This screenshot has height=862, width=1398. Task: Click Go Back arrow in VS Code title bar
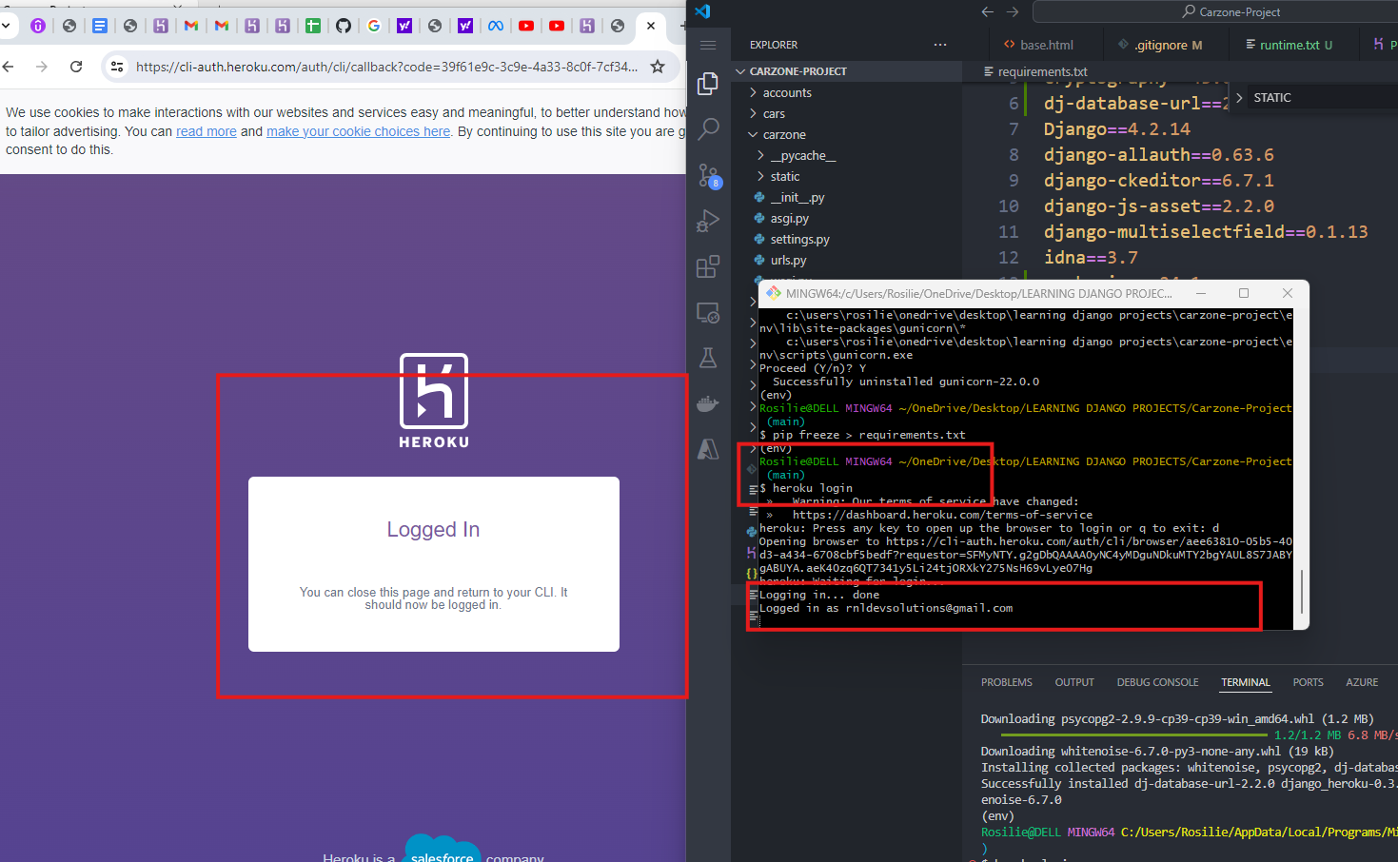click(988, 12)
